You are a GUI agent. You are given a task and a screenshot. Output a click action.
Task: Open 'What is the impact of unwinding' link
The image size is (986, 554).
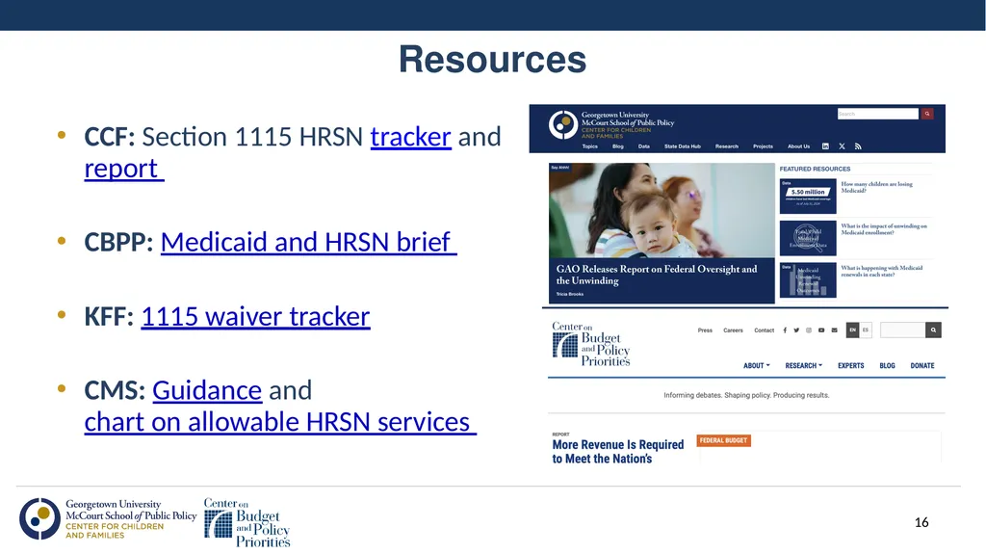tap(884, 229)
